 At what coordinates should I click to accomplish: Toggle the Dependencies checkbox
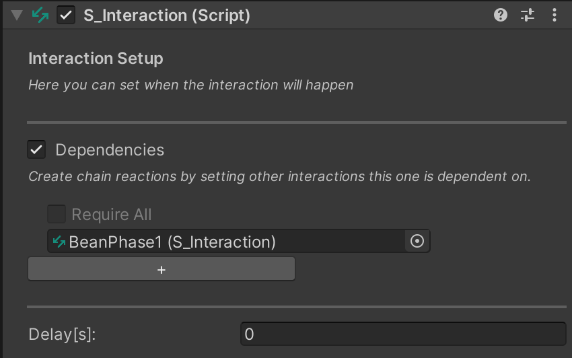(x=36, y=149)
